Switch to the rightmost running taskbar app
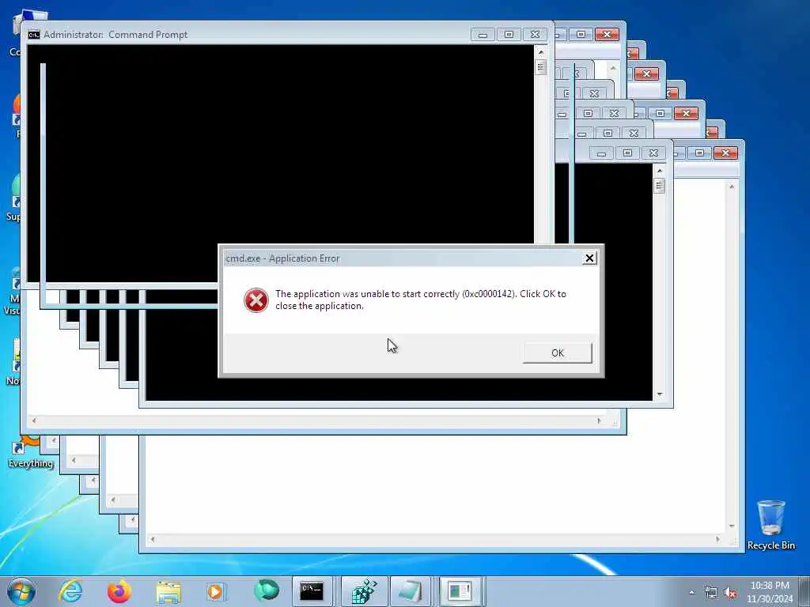Screen dimensions: 810x607 460,591
